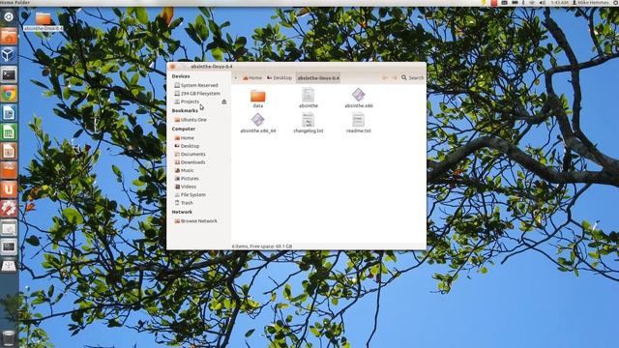The width and height of the screenshot is (619, 348).
Task: Launch LibreOffice Writer from the launcher
Action: [9, 113]
